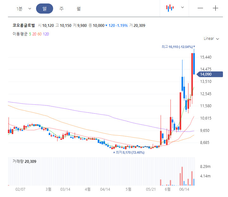Click the 02/07 date axis label
This screenshot has width=228, height=197.
[20, 189]
